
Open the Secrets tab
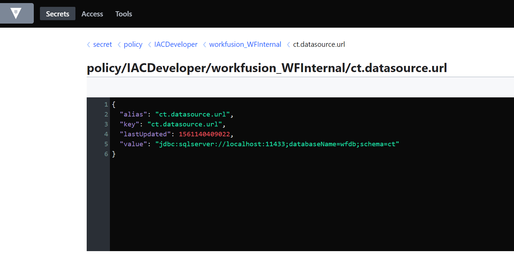coord(58,14)
